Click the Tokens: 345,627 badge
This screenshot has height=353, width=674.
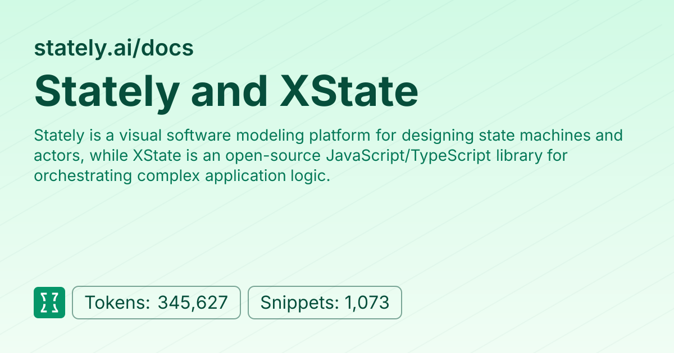[x=156, y=303]
